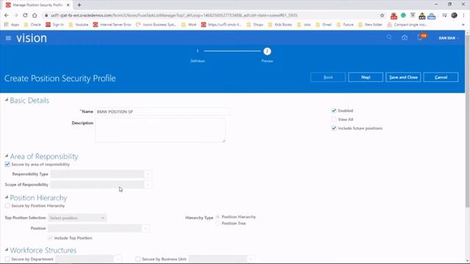Viewport: 470px width, 264px height.
Task: Select Position Hierarchy radio button
Action: click(217, 217)
